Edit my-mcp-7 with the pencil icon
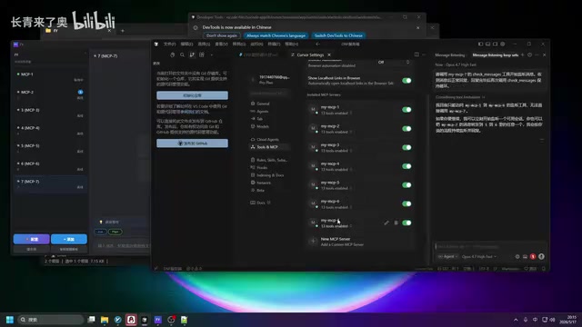Image resolution: width=582 pixels, height=327 pixels. click(x=386, y=223)
